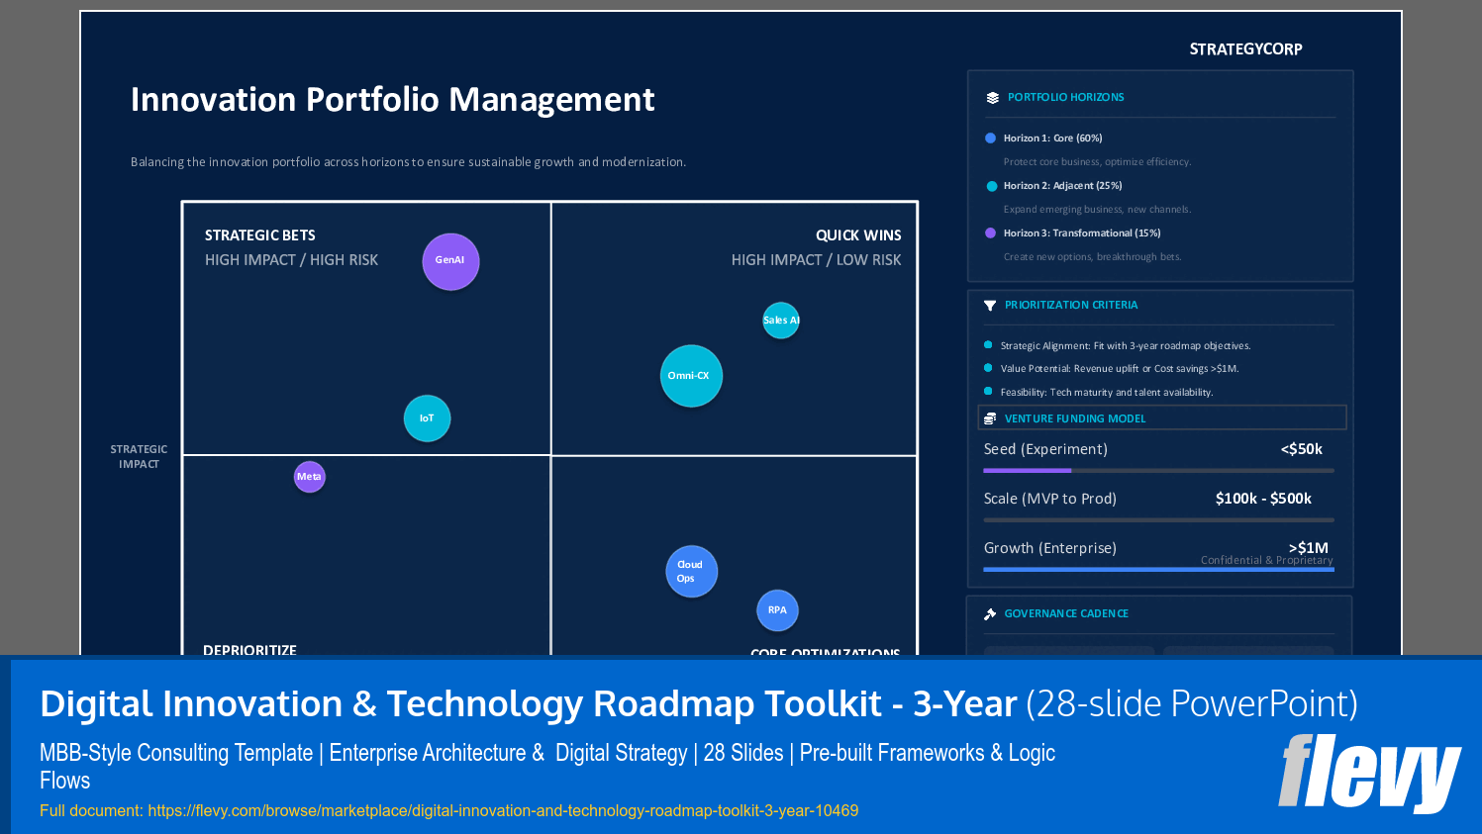Viewport: 1482px width, 834px height.
Task: Select the QUICK WINS quadrant heading
Action: [857, 235]
